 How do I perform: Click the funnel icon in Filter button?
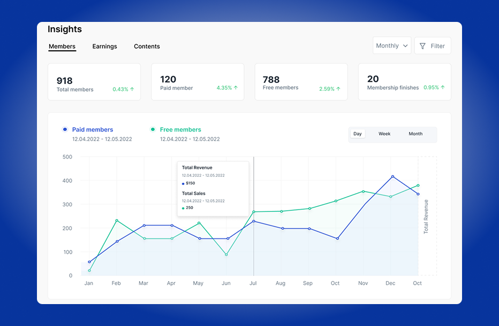[x=422, y=46]
